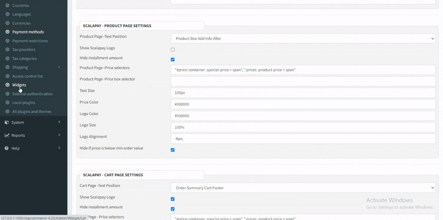The width and height of the screenshot is (443, 220).
Task: Click the Languages bullet icon in sidebar
Action: (x=7, y=14)
